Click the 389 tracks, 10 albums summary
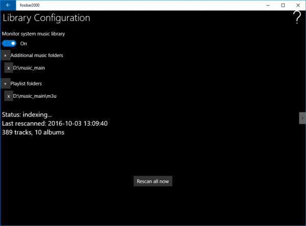The width and height of the screenshot is (306, 226). click(x=33, y=132)
